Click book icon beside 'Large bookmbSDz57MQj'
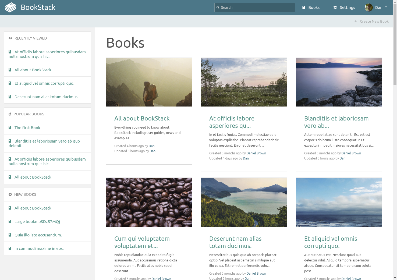The height and width of the screenshot is (280, 397). [10, 221]
